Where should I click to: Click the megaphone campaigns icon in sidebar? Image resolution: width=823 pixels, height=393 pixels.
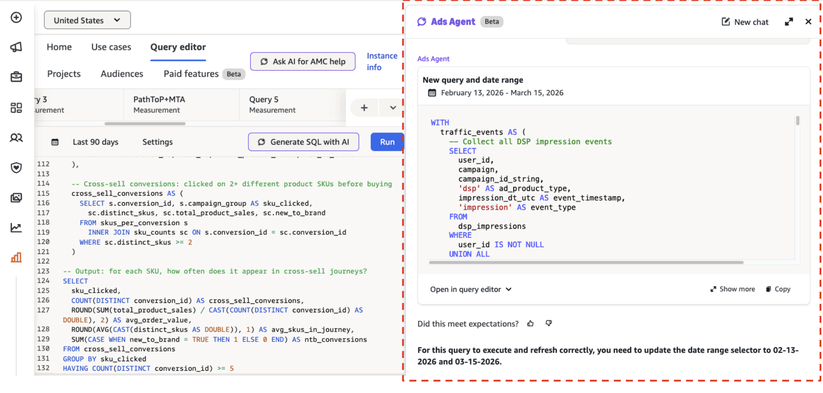(x=16, y=47)
